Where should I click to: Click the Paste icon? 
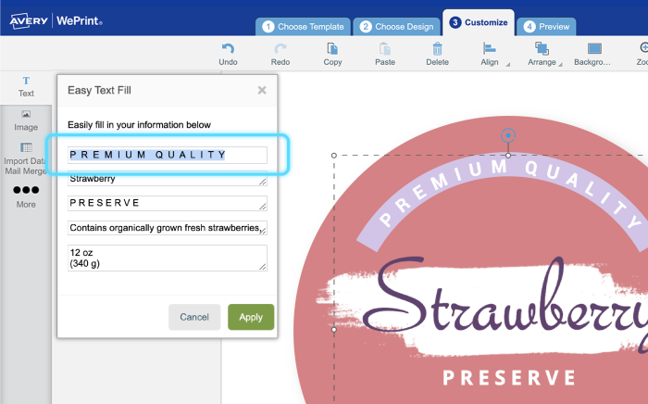385,49
